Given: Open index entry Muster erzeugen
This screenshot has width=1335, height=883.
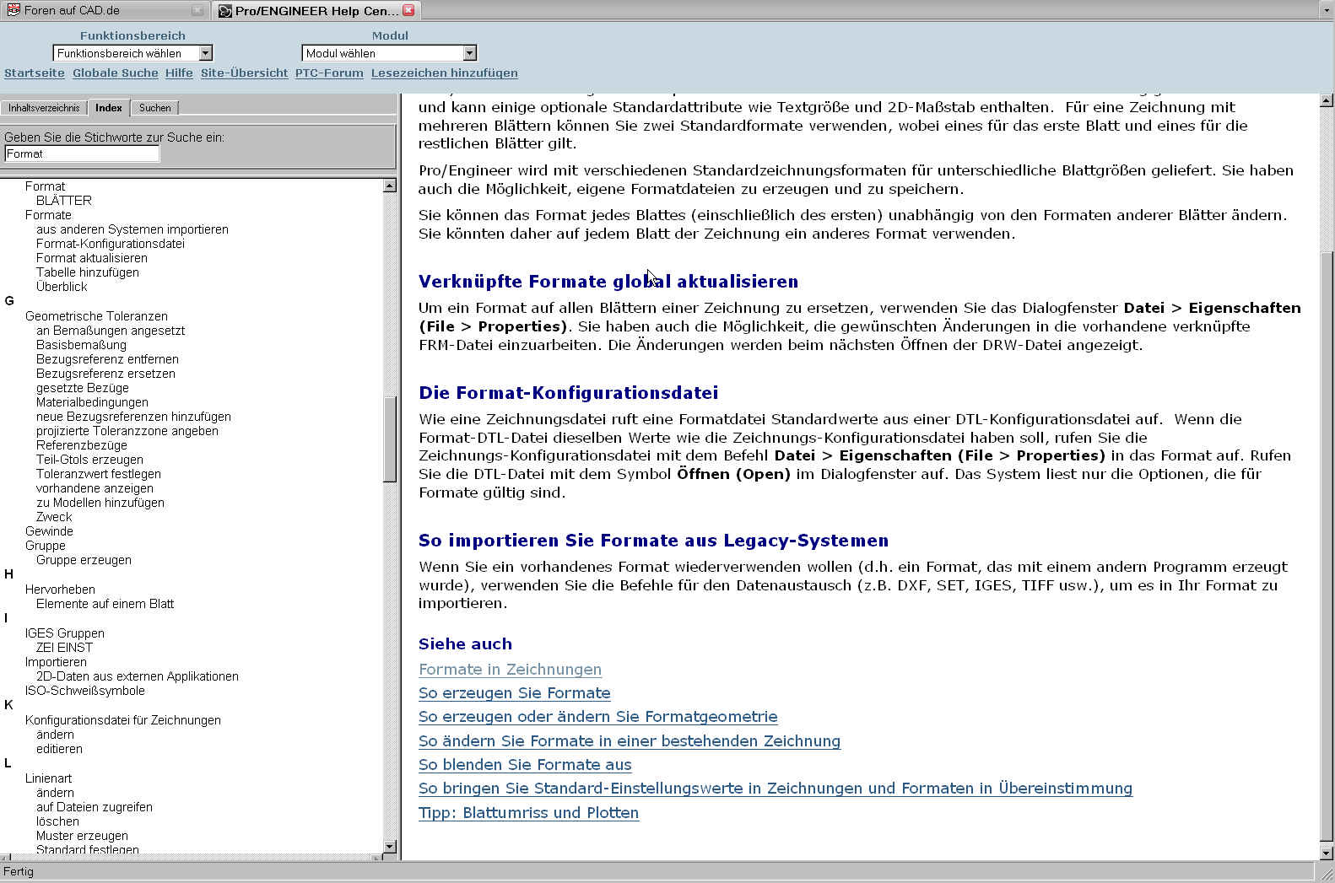Looking at the screenshot, I should tap(82, 836).
